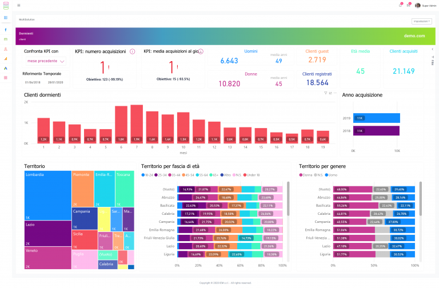The width and height of the screenshot is (439, 288).
Task: Select the Calabria tile in the treemap
Action: [108, 265]
